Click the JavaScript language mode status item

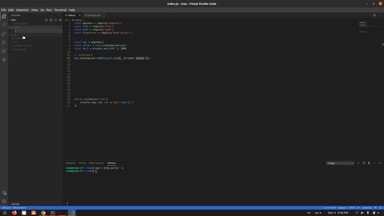[x=367, y=208]
